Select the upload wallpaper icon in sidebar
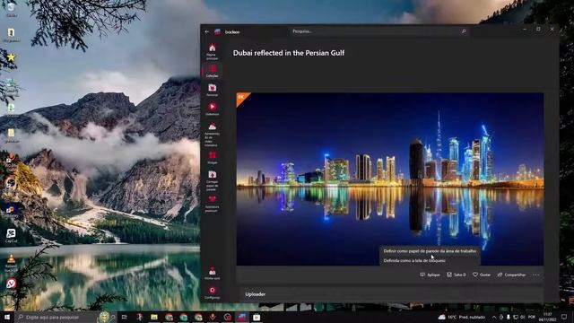 click(212, 179)
